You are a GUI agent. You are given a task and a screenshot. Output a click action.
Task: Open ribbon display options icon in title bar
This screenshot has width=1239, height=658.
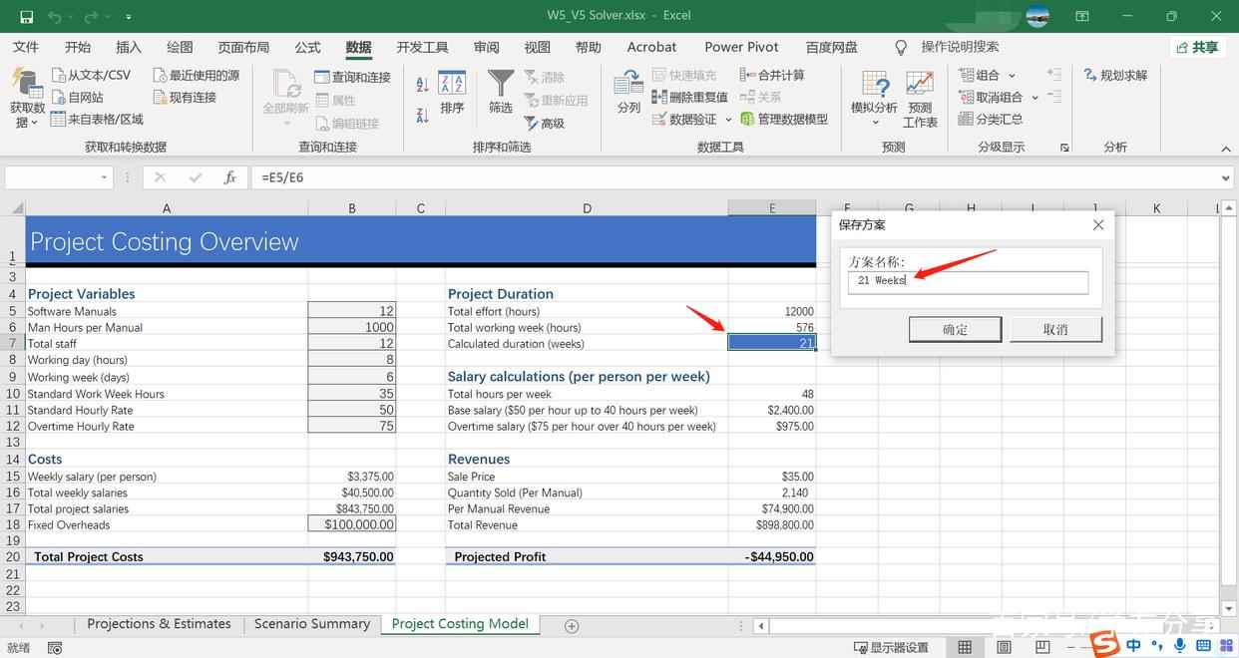(1082, 16)
